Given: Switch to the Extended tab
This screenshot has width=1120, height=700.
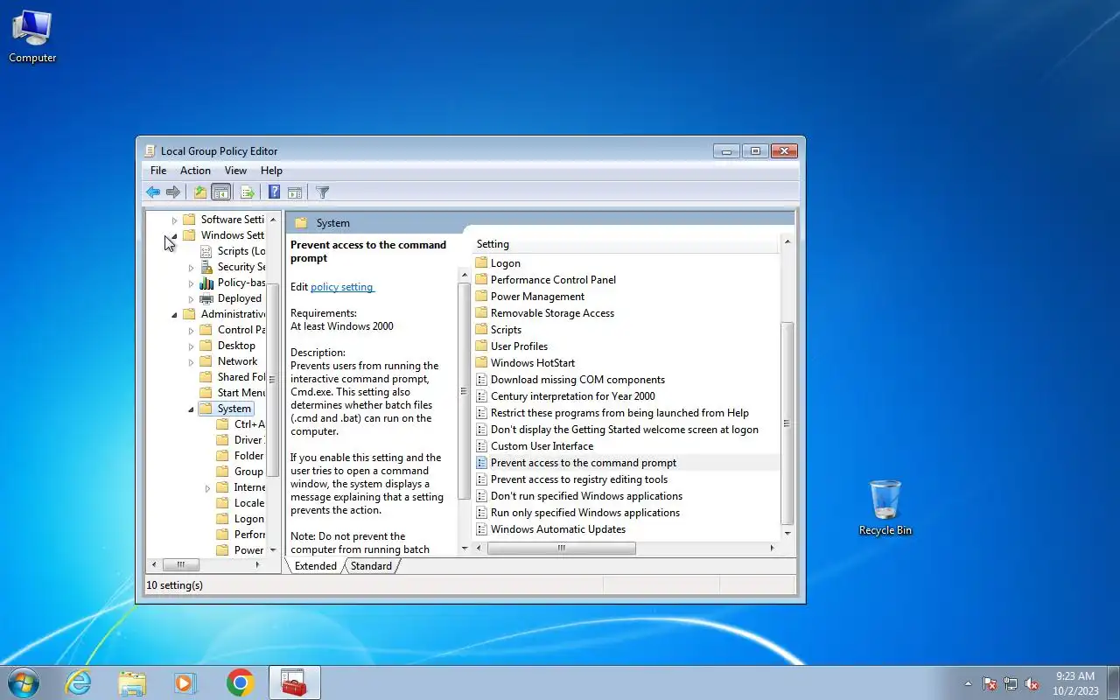Looking at the screenshot, I should pos(316,566).
